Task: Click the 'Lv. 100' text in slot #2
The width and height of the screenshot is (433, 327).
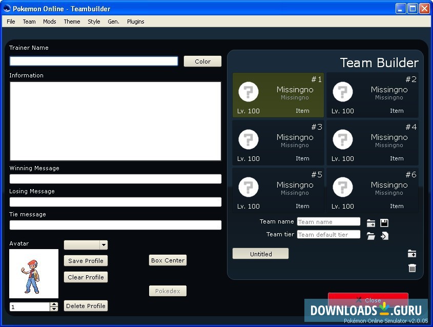Action: tap(342, 111)
